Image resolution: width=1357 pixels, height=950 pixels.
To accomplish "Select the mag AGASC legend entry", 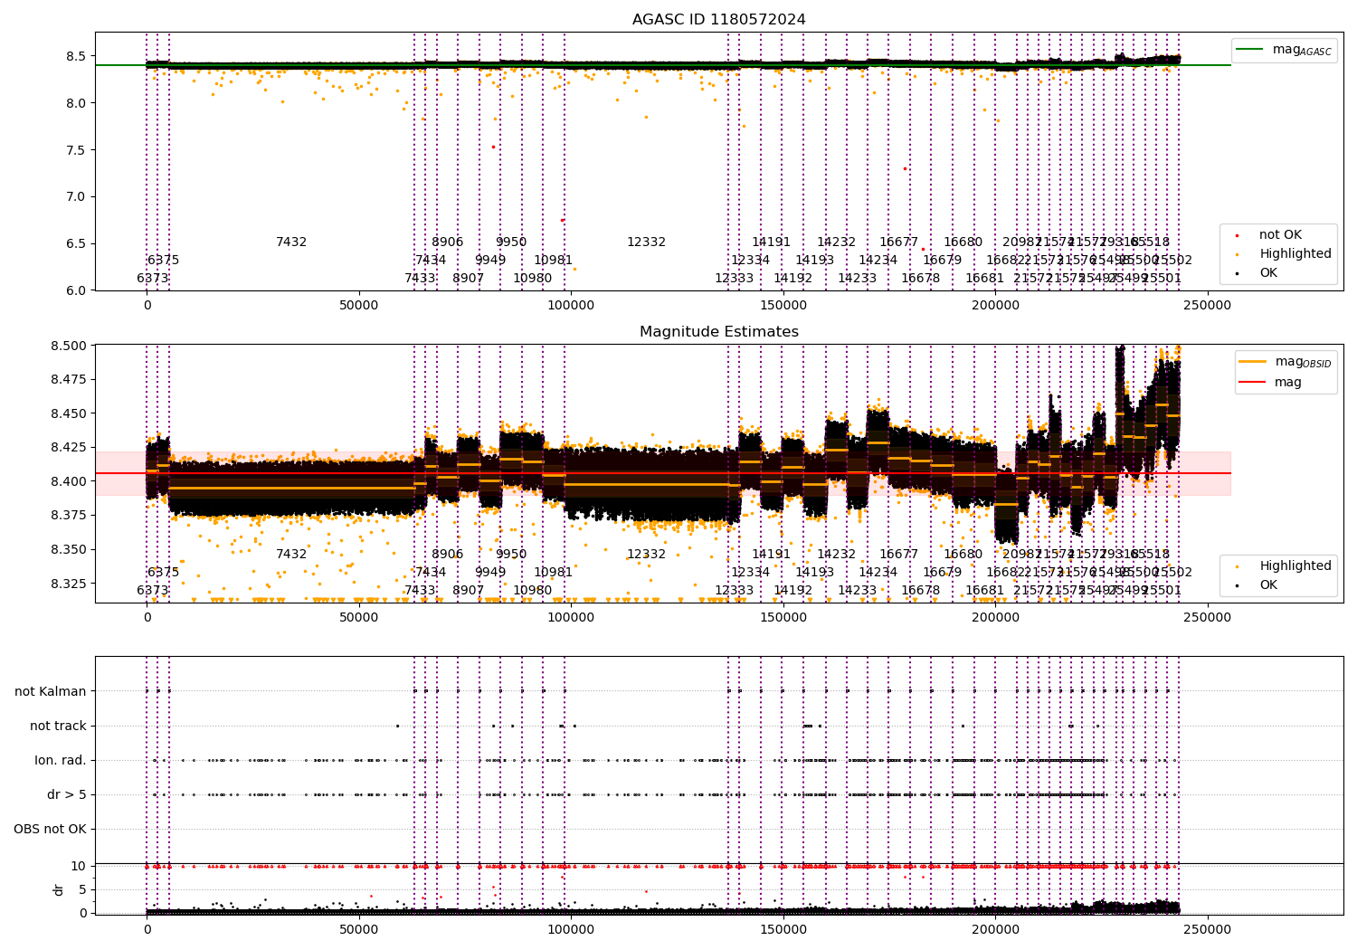I will point(1284,50).
